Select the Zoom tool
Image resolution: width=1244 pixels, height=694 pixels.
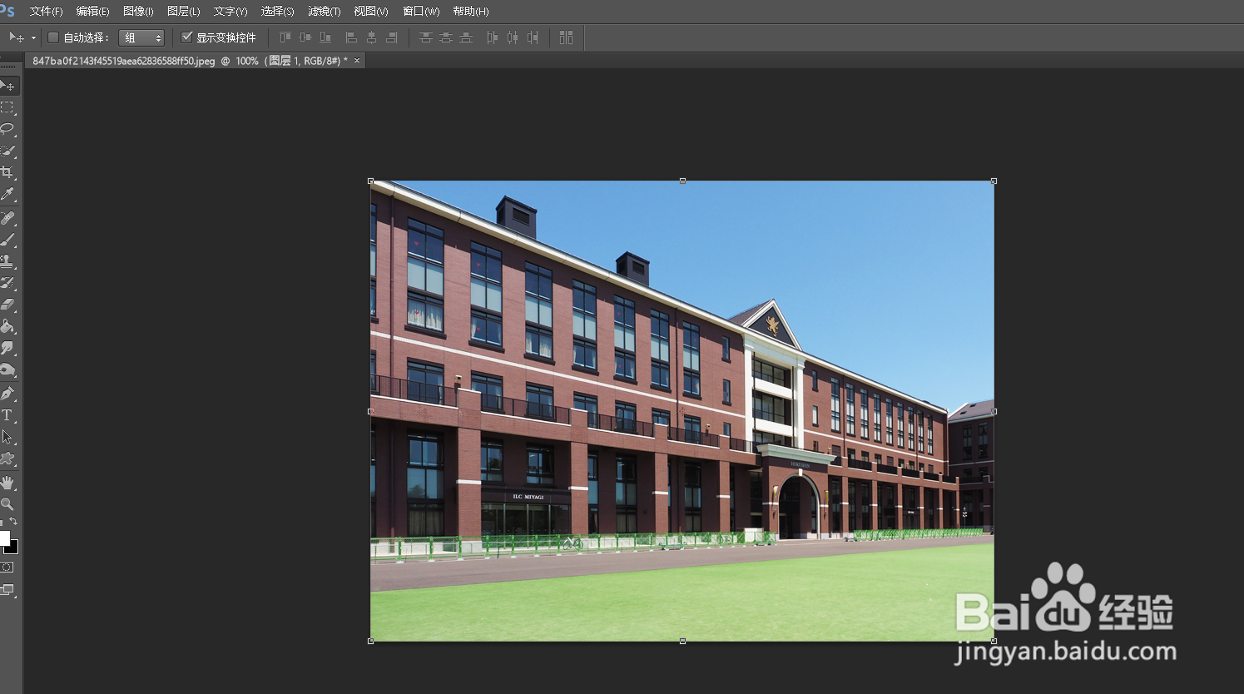coord(7,503)
